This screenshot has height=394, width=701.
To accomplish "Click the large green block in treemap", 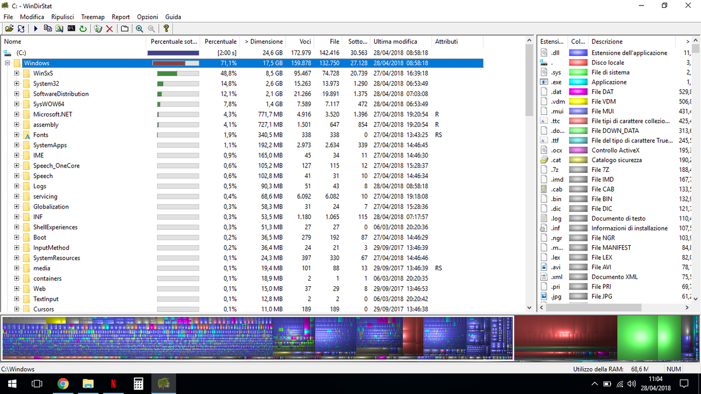I will point(636,338).
